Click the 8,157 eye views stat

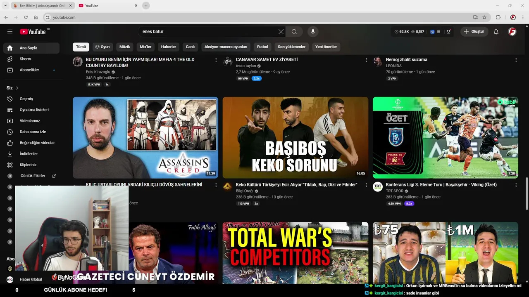(418, 32)
